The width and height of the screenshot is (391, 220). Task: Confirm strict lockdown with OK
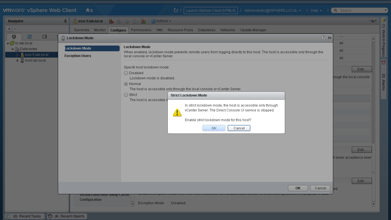[214, 128]
